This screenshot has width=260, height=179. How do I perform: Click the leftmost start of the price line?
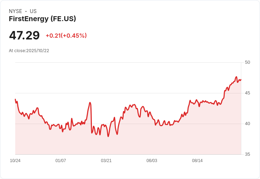[x=15, y=99]
